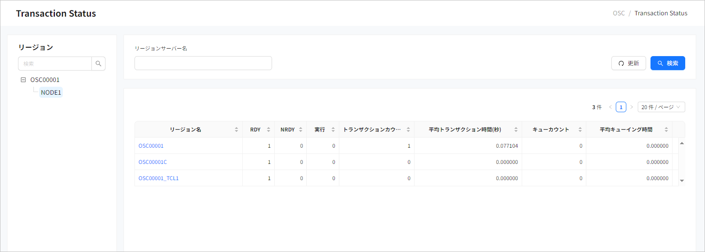This screenshot has width=705, height=252.
Task: Click table scrollbar down arrow
Action: [682, 181]
